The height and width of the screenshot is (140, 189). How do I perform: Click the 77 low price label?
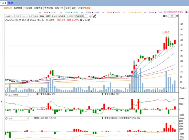(20, 86)
